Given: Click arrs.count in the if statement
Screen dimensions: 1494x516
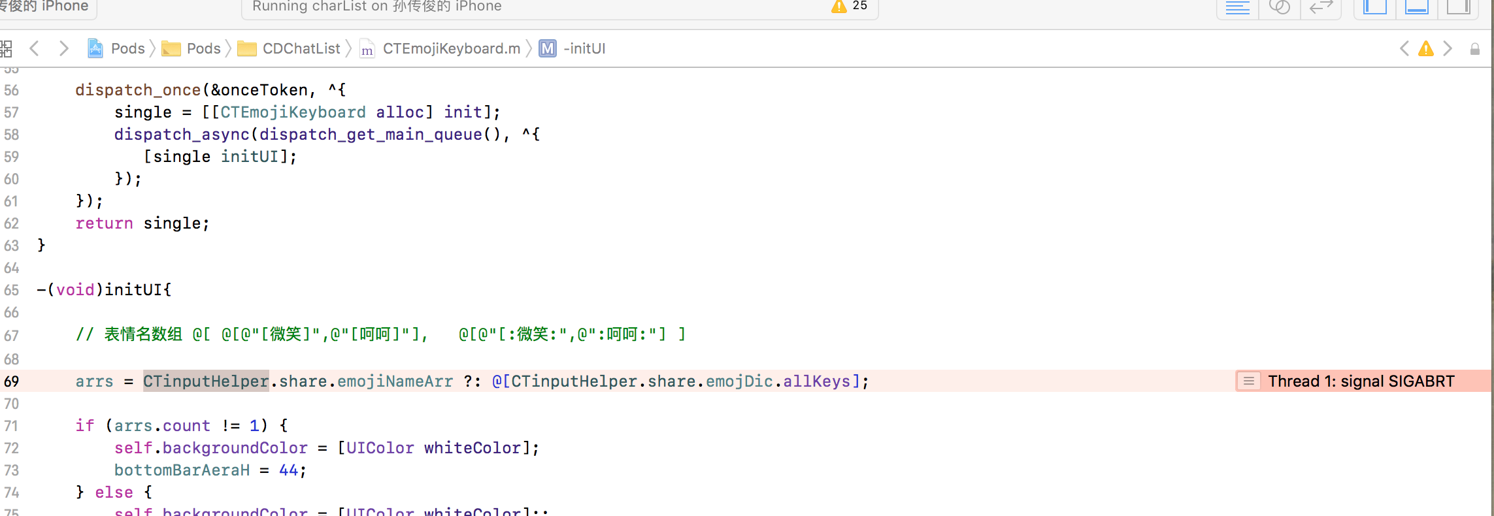Looking at the screenshot, I should [x=163, y=426].
